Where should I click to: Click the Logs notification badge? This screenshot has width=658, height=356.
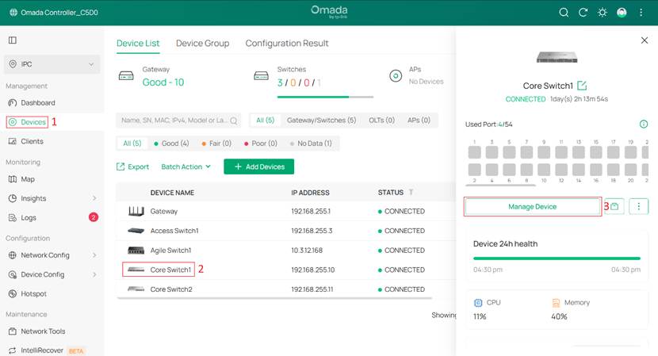[x=94, y=217]
